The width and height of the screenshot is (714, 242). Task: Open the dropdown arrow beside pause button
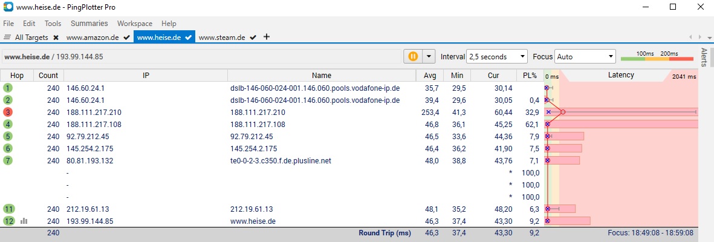[429, 56]
